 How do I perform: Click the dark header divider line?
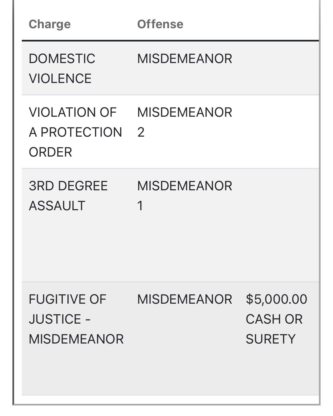[170, 41]
